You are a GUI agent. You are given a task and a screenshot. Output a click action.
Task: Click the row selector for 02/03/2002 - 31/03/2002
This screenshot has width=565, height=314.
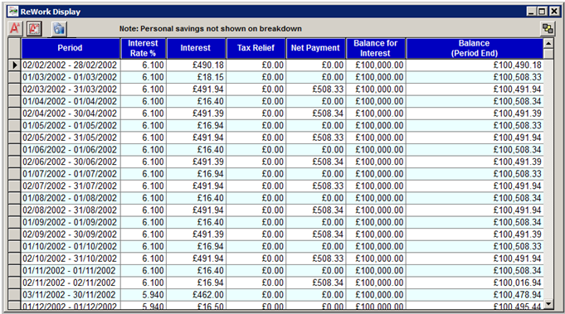[x=14, y=89]
